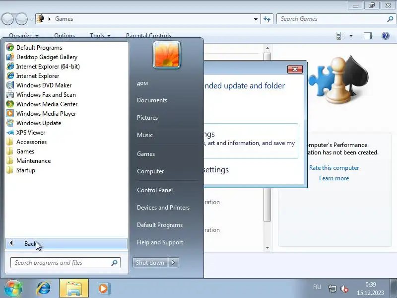Go Back to the main Start menu
The image size is (397, 298).
(x=66, y=243)
